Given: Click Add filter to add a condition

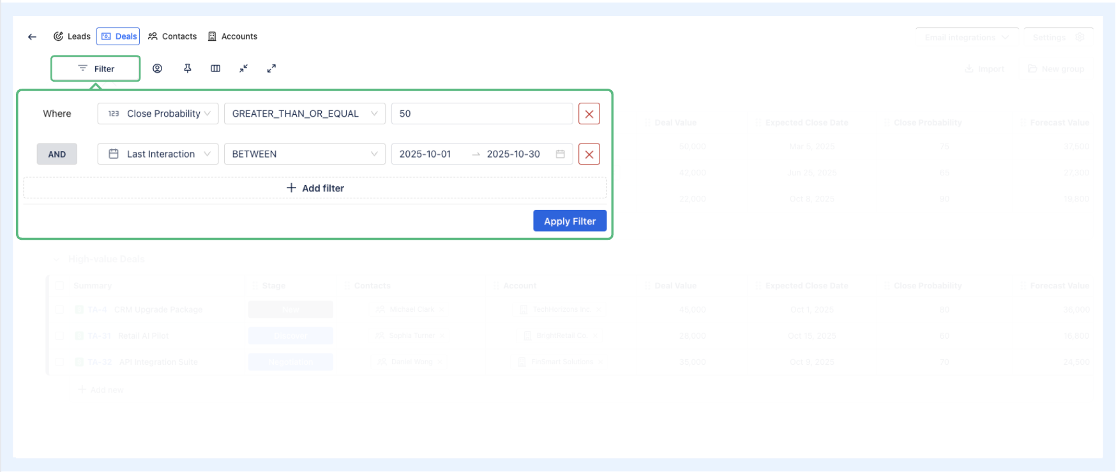Looking at the screenshot, I should coord(315,188).
